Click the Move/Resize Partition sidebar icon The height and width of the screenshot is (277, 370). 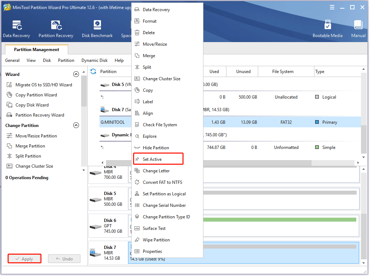[x=9, y=136]
